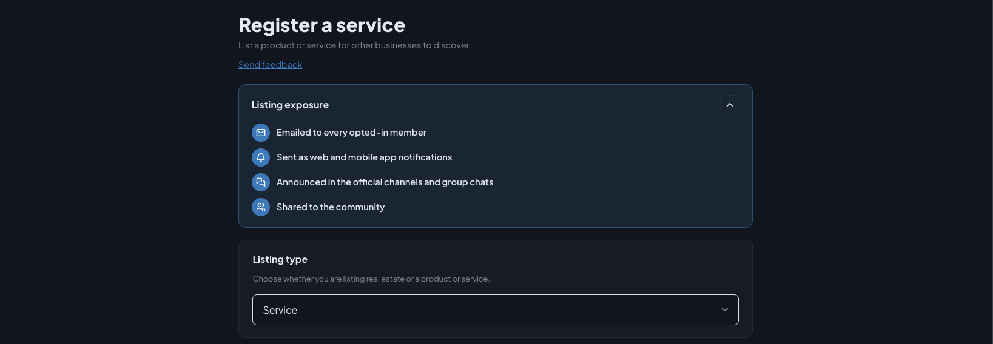
Task: Click Shared to the community text
Action: 331,207
